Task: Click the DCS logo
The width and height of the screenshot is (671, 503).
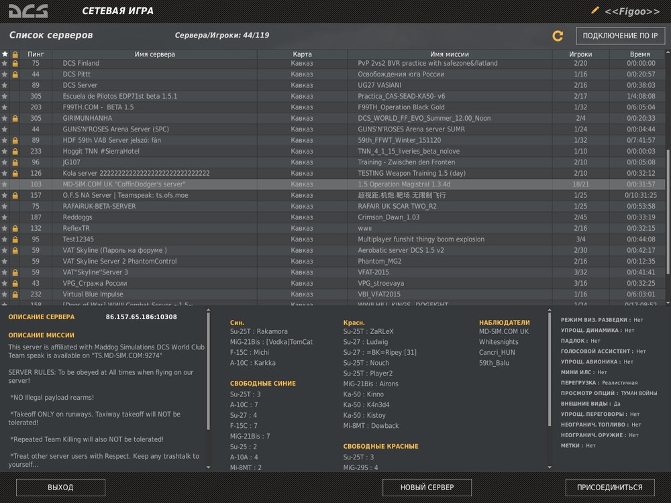Action: pyautogui.click(x=28, y=11)
